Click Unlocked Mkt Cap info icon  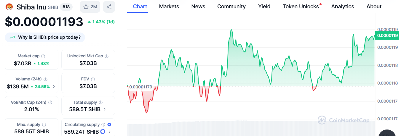coord(107,56)
